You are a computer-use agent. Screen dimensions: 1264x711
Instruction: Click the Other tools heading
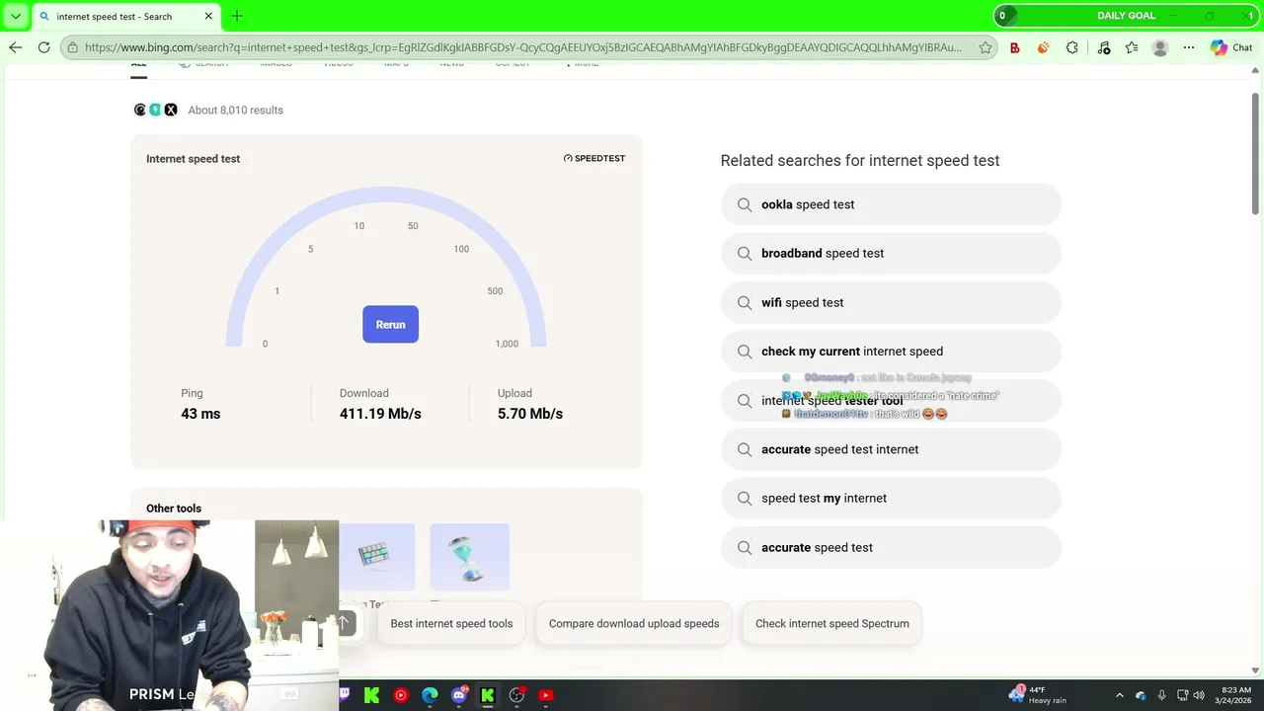[x=174, y=509]
